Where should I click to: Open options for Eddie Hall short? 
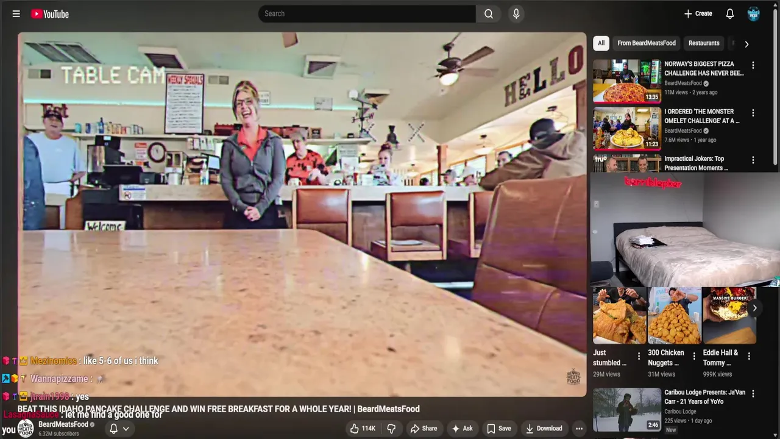(749, 356)
